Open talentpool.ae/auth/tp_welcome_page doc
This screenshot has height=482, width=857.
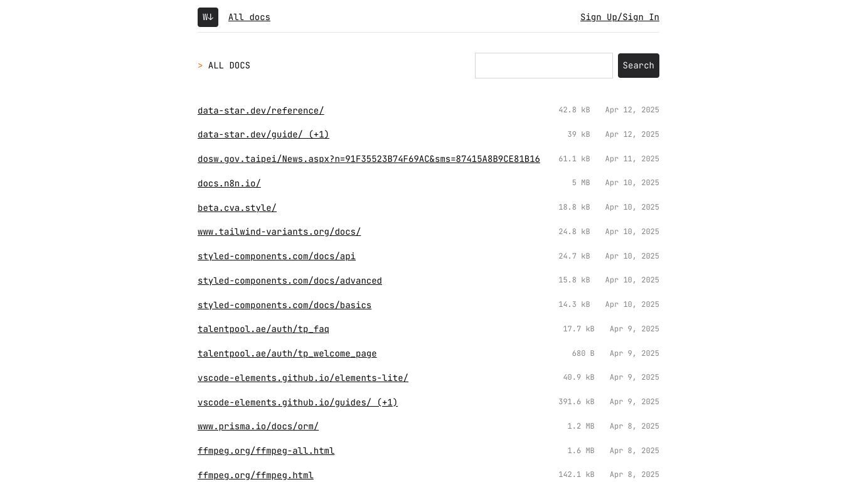287,354
